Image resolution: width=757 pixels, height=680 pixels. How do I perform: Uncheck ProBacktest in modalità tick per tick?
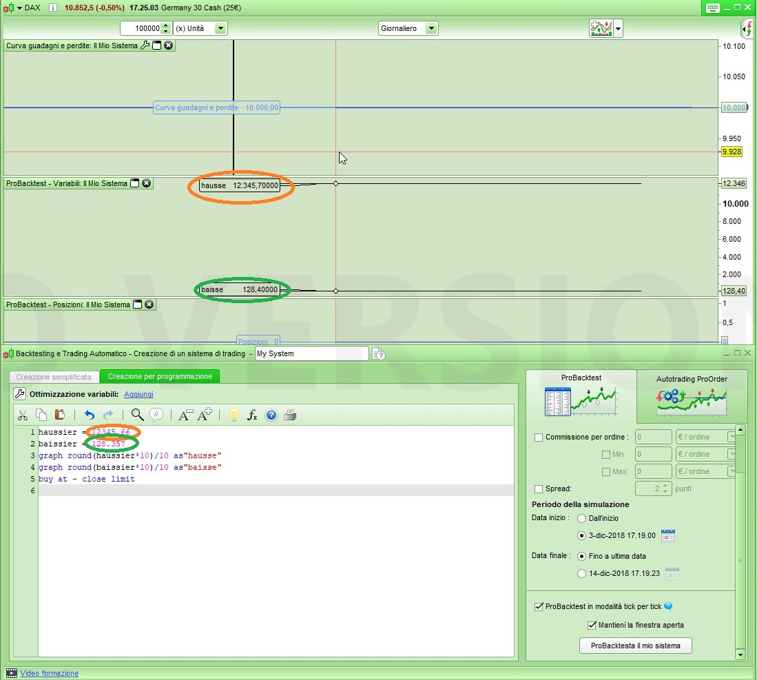[539, 606]
